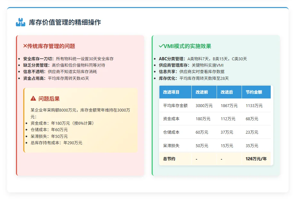Image resolution: width=296 pixels, height=201 pixels.
Task: Select the 节约金额 column header
Action: click(254, 92)
